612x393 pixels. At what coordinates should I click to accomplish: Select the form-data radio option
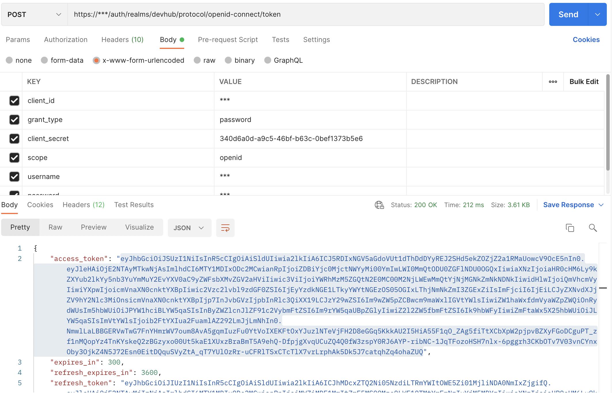click(x=44, y=60)
